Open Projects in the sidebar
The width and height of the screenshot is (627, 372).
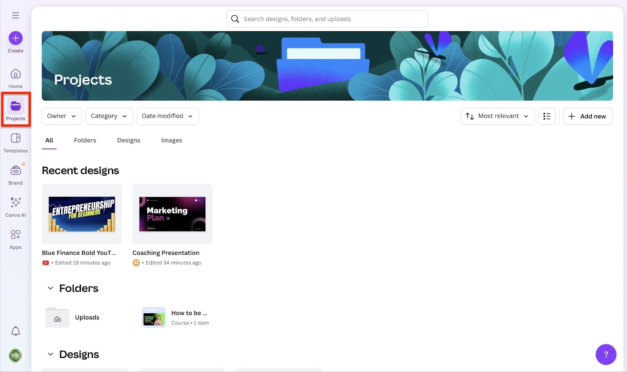(16, 110)
